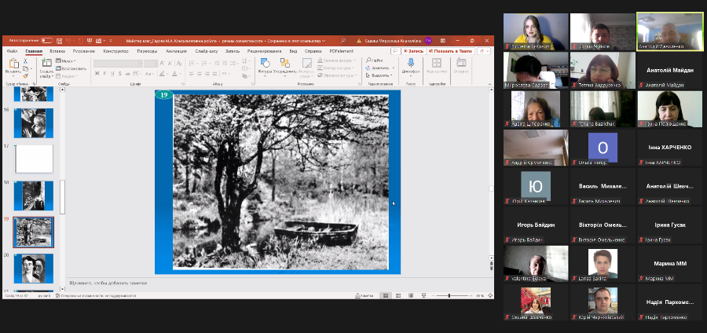Screen dimensions: 707x333
Task: Click the Save icon in title bar
Action: coord(57,40)
